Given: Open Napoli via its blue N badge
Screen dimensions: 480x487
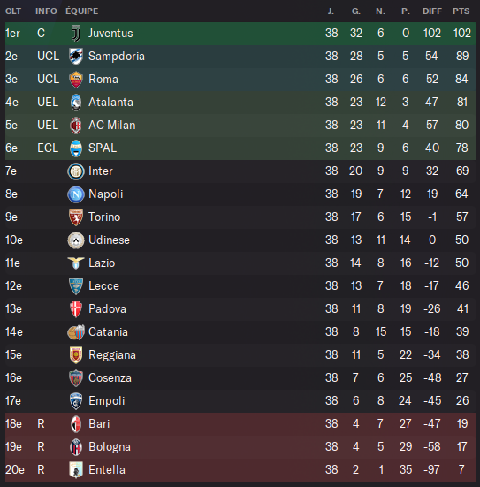Looking at the screenshot, I should click(x=76, y=194).
